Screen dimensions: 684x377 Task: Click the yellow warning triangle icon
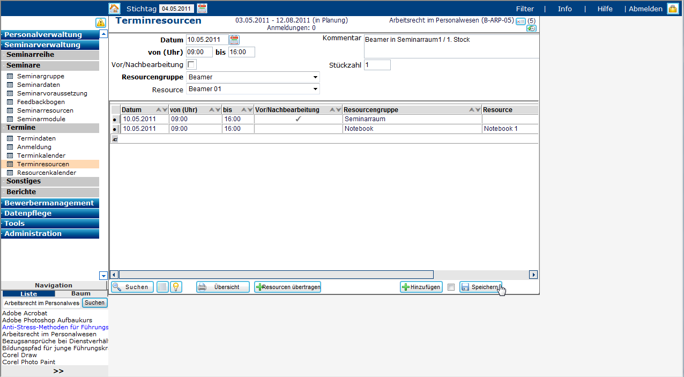[x=101, y=23]
